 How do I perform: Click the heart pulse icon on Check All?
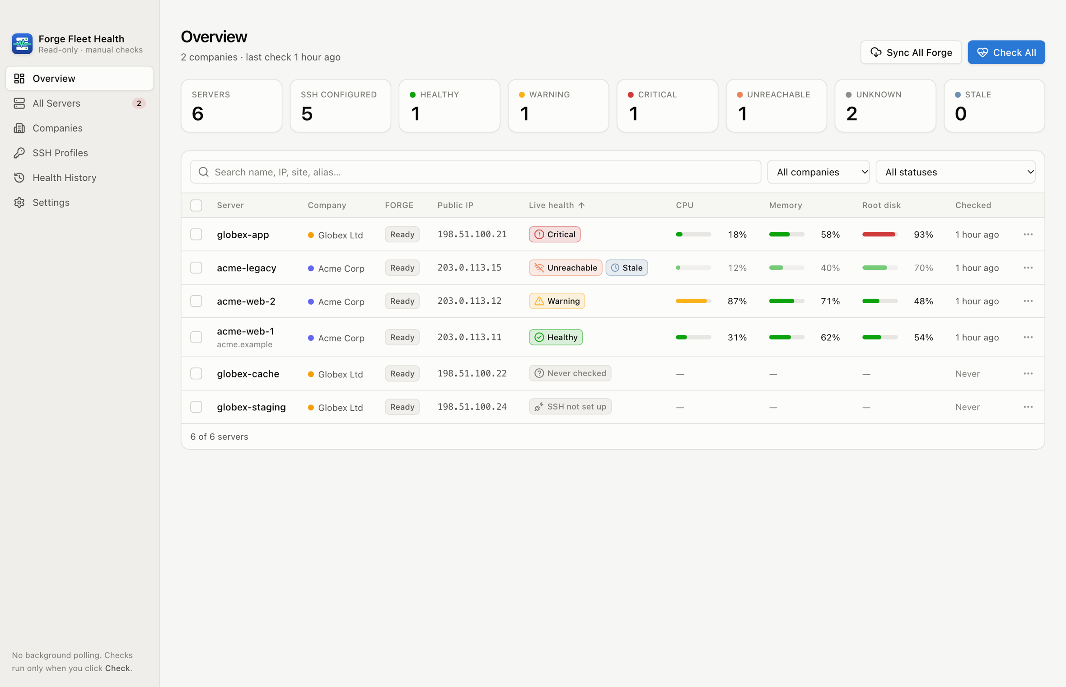(x=982, y=52)
